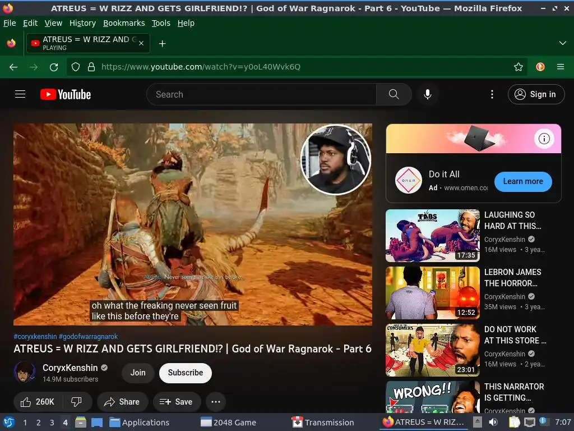
Task: Open the volume speaker tray icon
Action: (x=493, y=422)
